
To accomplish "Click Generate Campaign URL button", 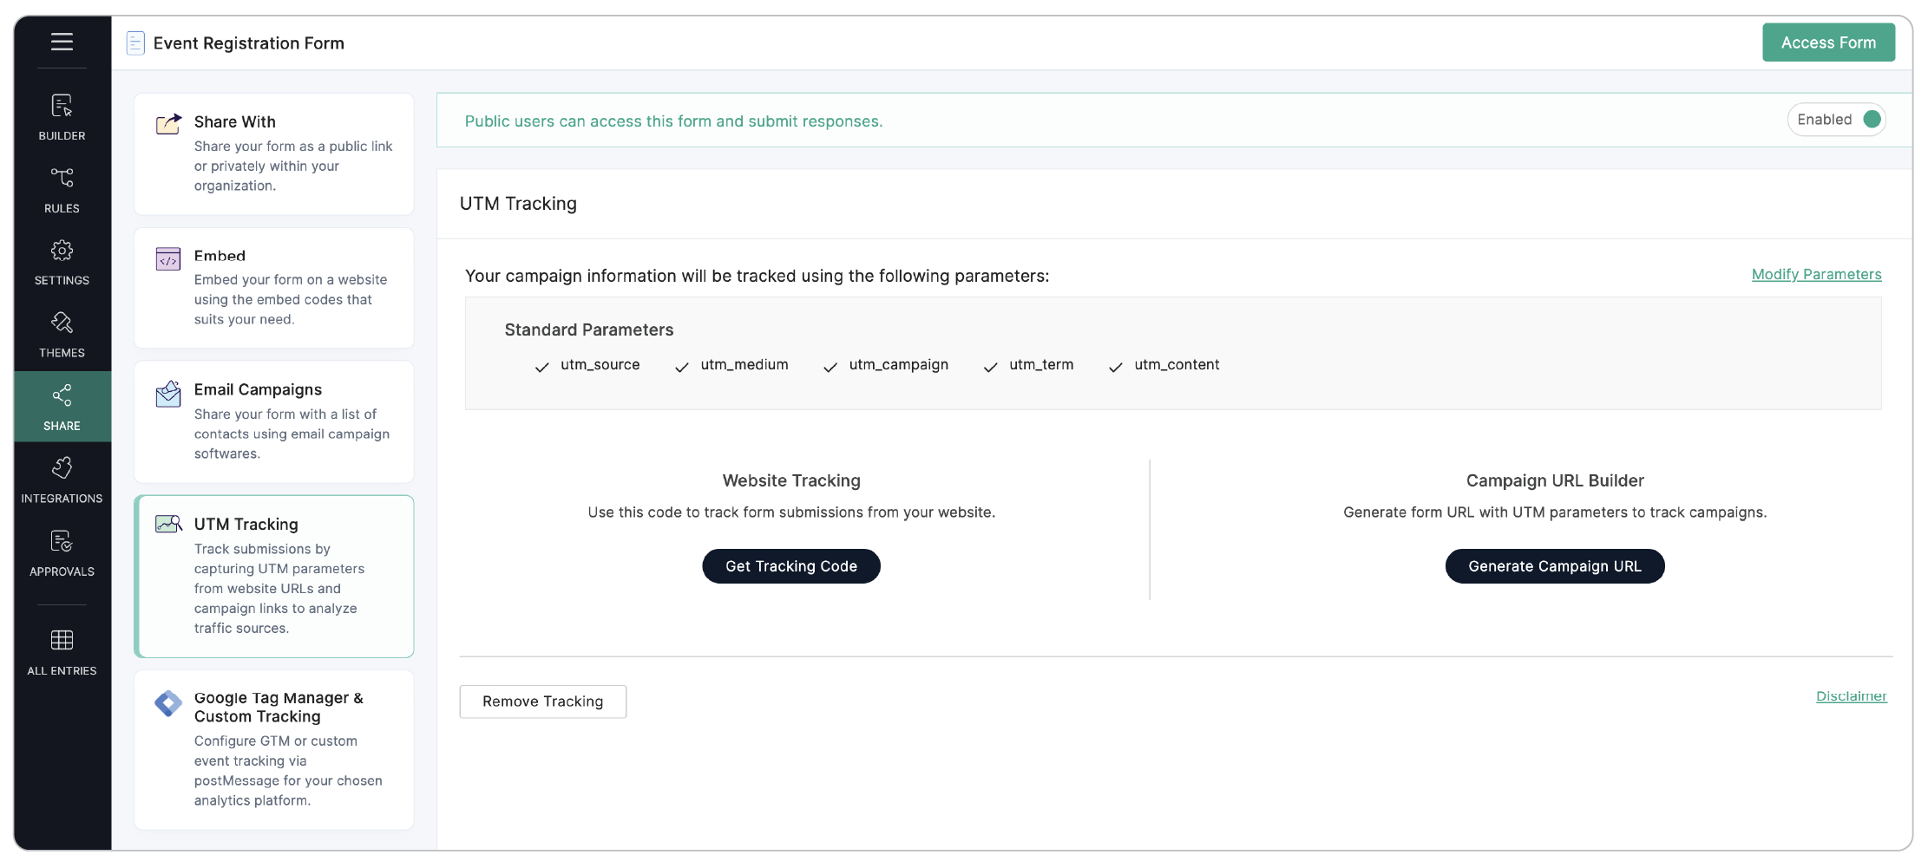I will [x=1555, y=566].
